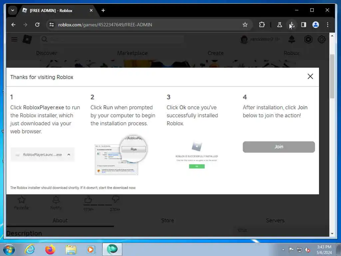Click the Join button
The height and width of the screenshot is (256, 341).
279,147
